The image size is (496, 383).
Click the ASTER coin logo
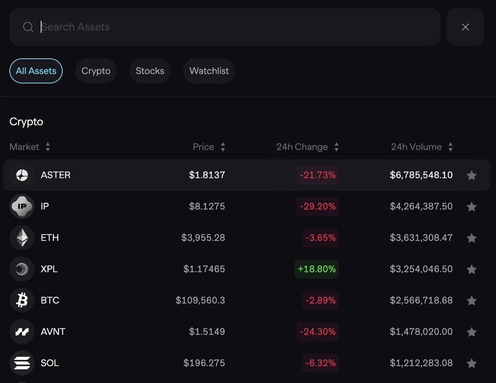coord(22,175)
